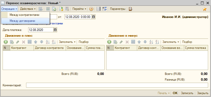Open Заполнить dropdown in Движение в плюс

click(67, 42)
